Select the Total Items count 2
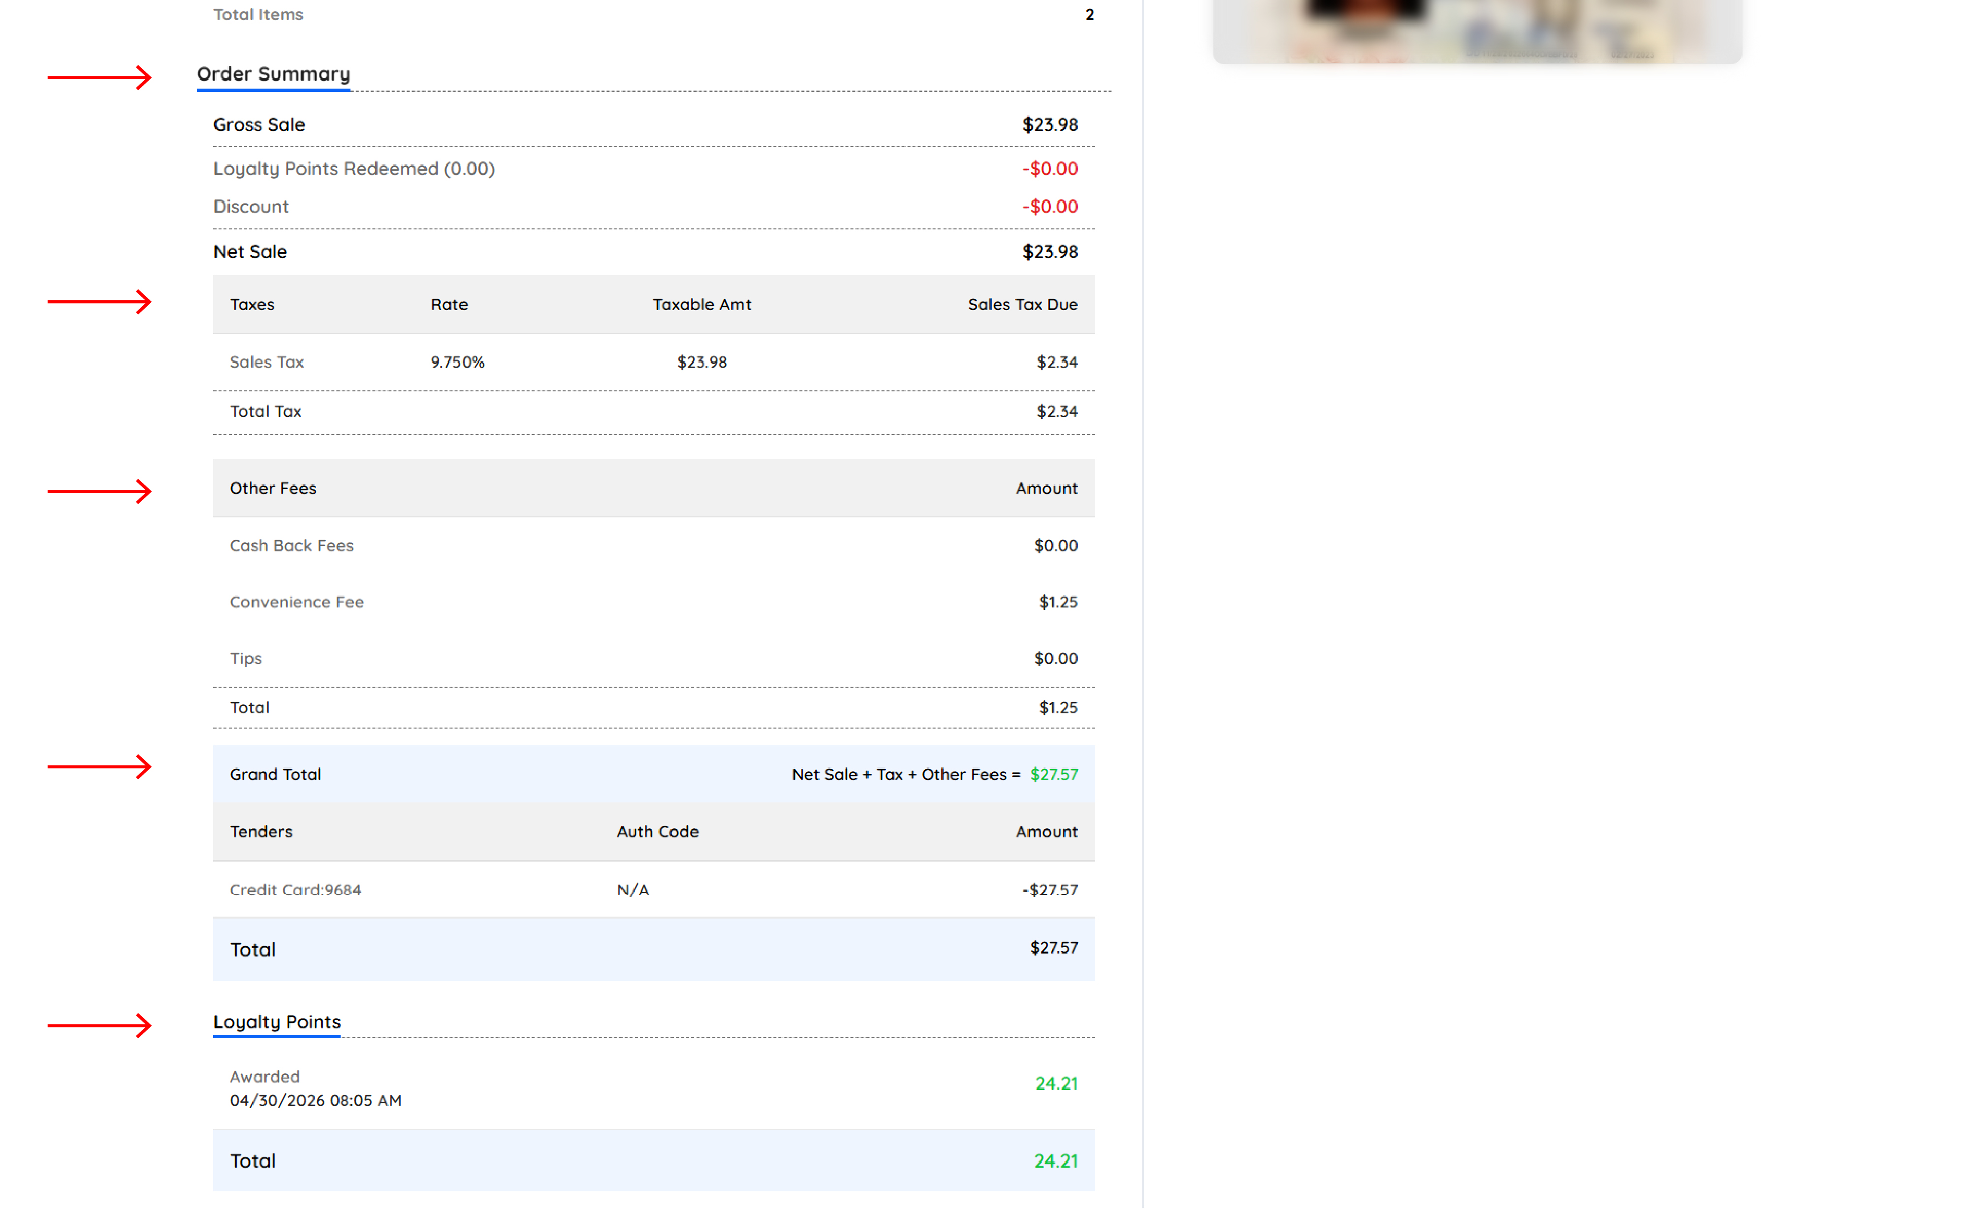Image resolution: width=1969 pixels, height=1210 pixels. [1089, 14]
